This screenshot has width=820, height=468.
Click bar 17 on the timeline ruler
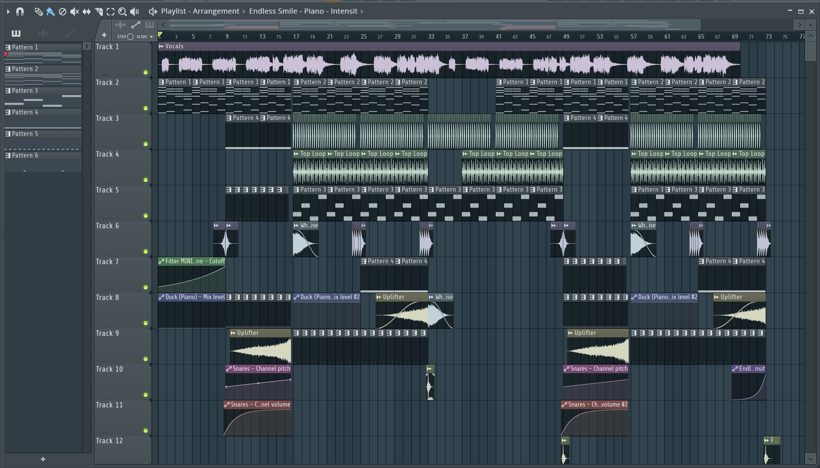coord(296,37)
